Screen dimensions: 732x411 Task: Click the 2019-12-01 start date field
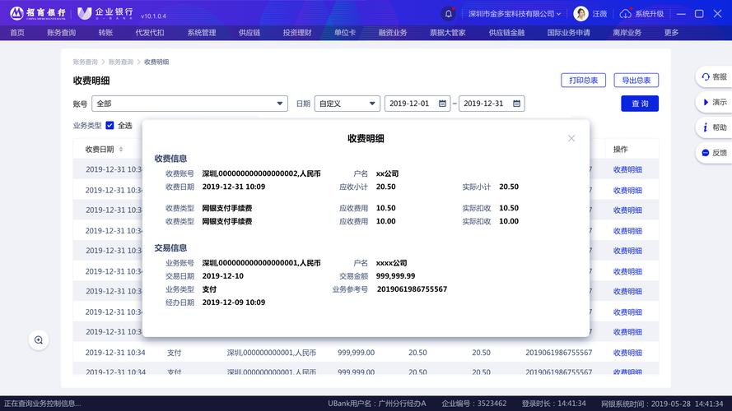point(417,104)
